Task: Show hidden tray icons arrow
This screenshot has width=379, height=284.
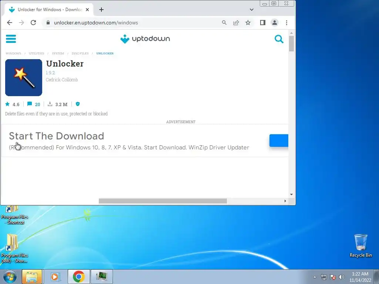Action: coord(315,277)
